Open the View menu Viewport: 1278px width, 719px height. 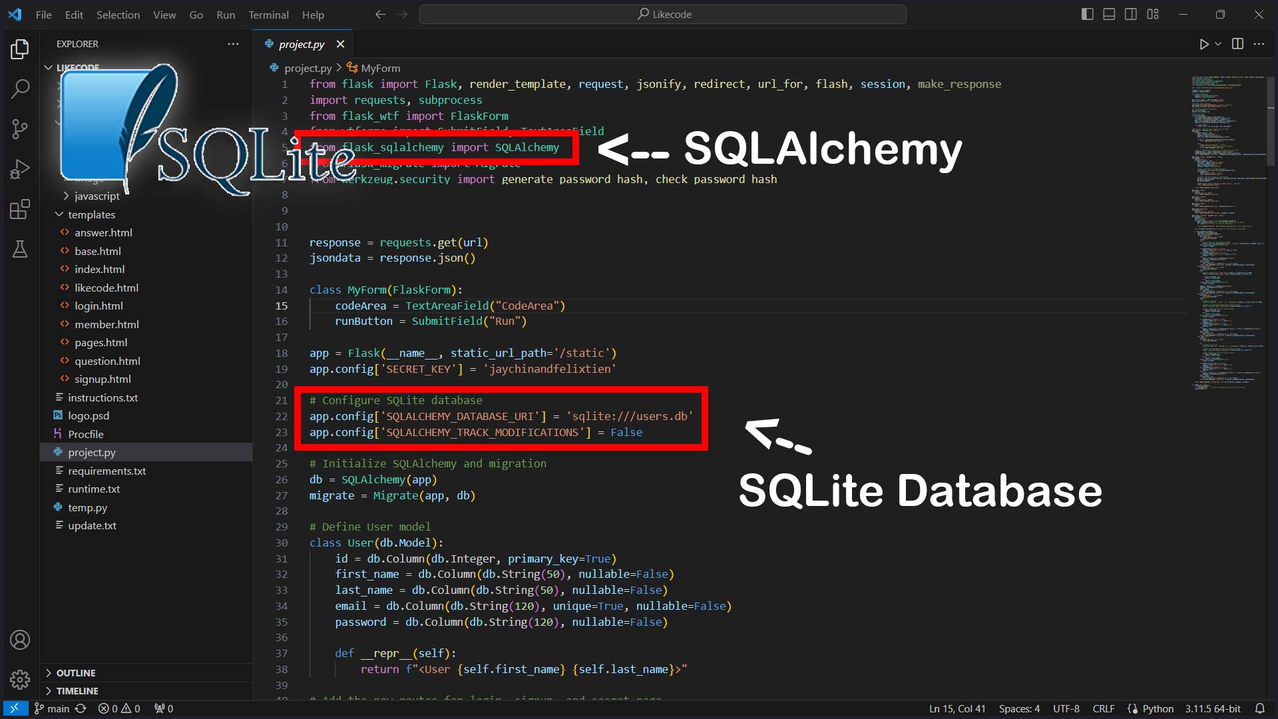164,15
